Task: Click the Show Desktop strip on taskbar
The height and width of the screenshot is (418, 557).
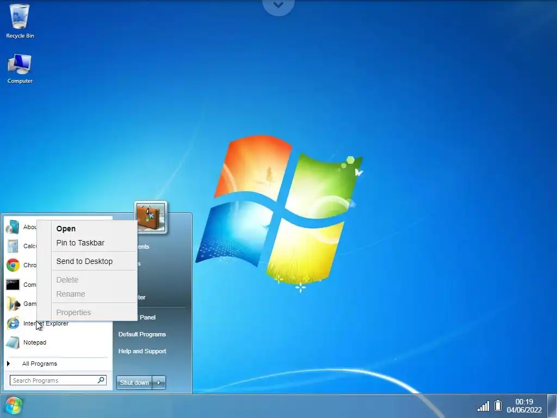Action: 552,406
